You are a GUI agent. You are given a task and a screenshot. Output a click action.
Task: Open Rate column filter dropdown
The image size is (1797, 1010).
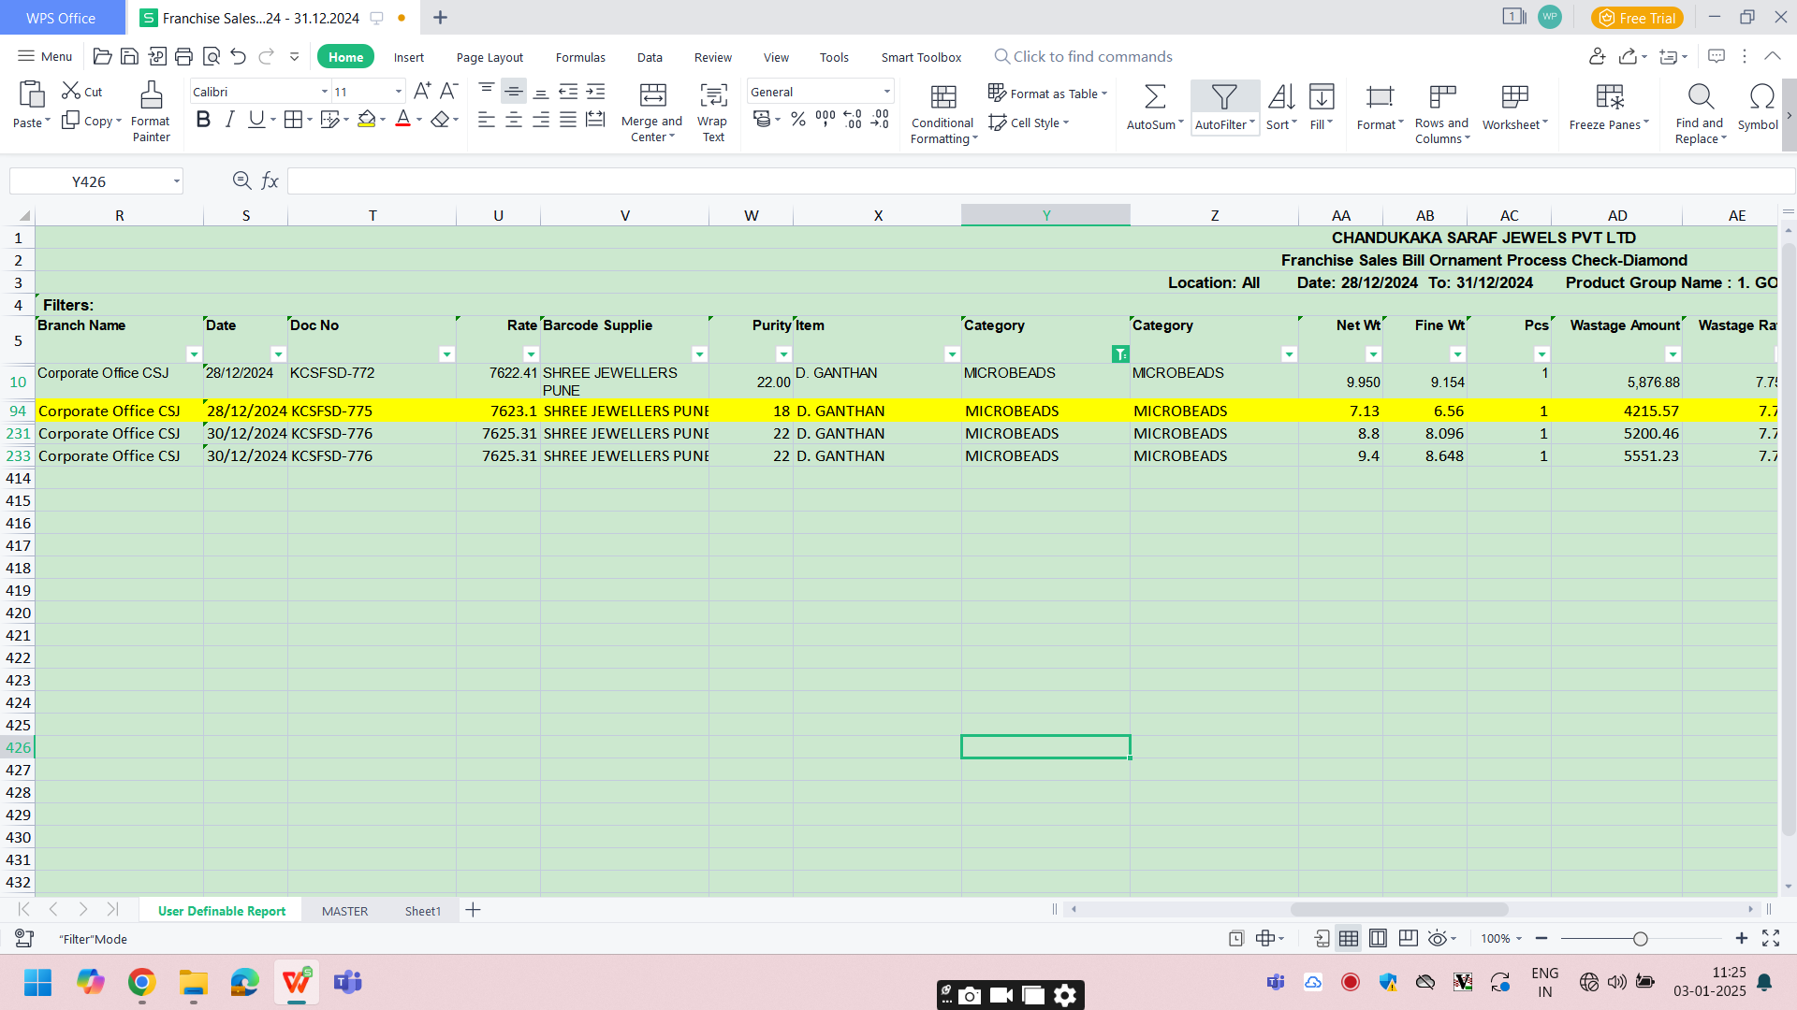(x=531, y=354)
